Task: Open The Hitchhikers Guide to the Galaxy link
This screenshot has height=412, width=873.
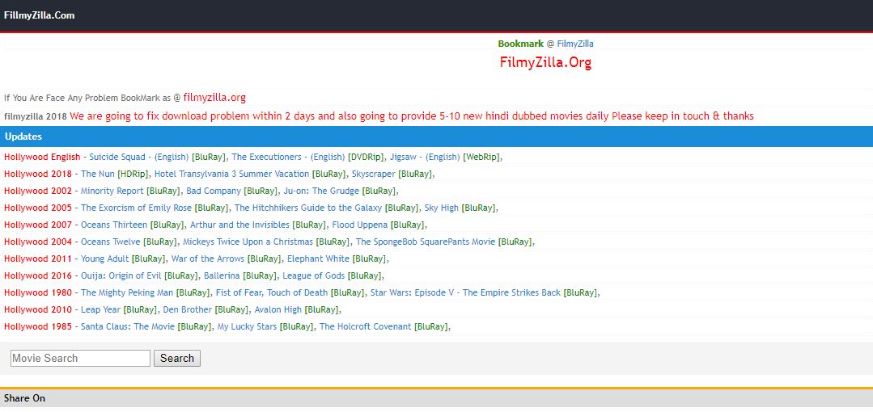Action: pos(308,208)
